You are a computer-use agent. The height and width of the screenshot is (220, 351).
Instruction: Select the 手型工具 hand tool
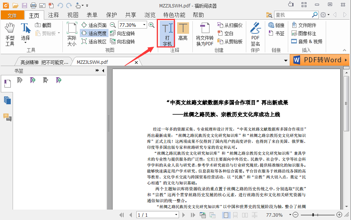click(10, 33)
